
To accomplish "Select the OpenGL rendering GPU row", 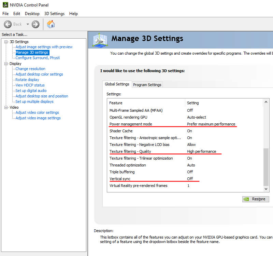I will pos(185,117).
